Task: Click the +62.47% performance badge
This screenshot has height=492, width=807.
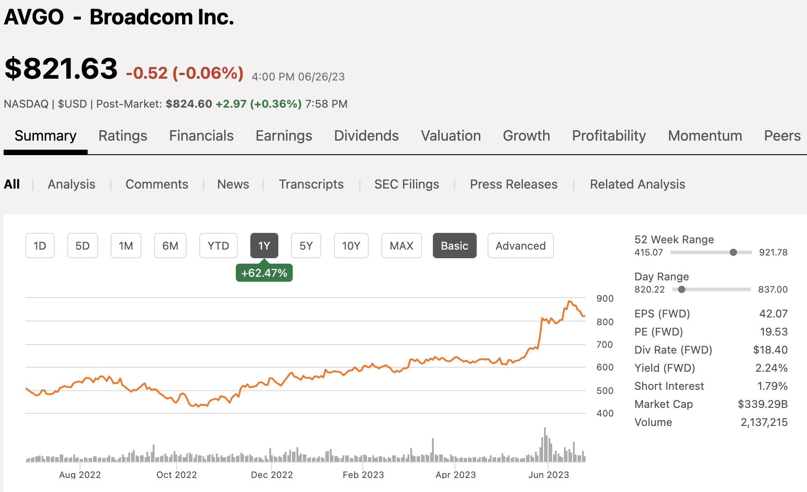Action: click(264, 273)
